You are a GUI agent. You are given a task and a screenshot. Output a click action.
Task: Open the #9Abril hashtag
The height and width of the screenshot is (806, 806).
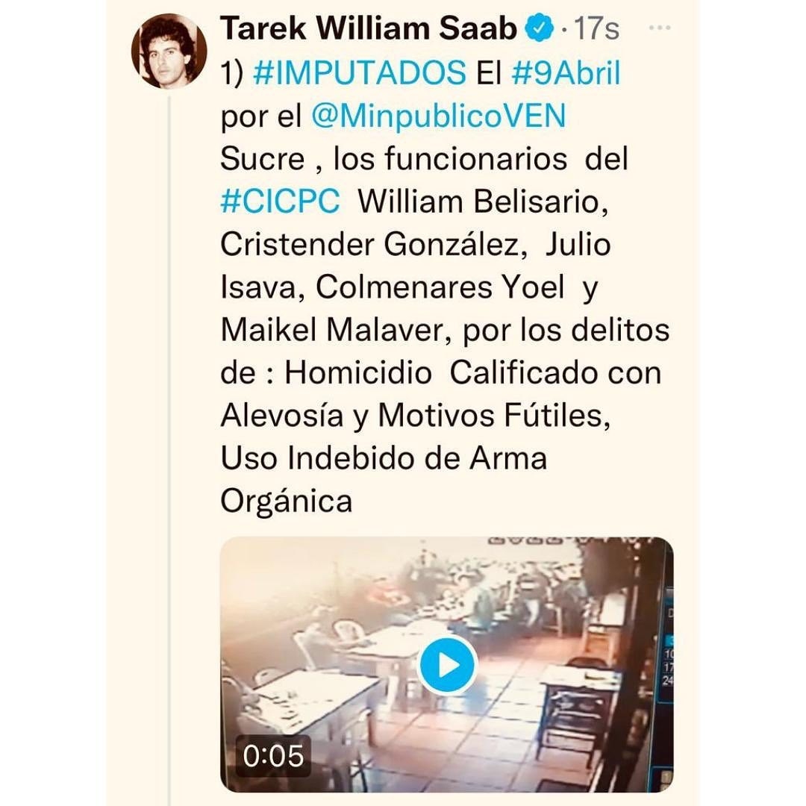566,73
